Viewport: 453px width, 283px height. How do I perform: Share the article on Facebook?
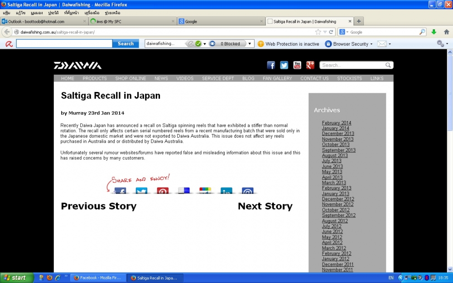[120, 191]
